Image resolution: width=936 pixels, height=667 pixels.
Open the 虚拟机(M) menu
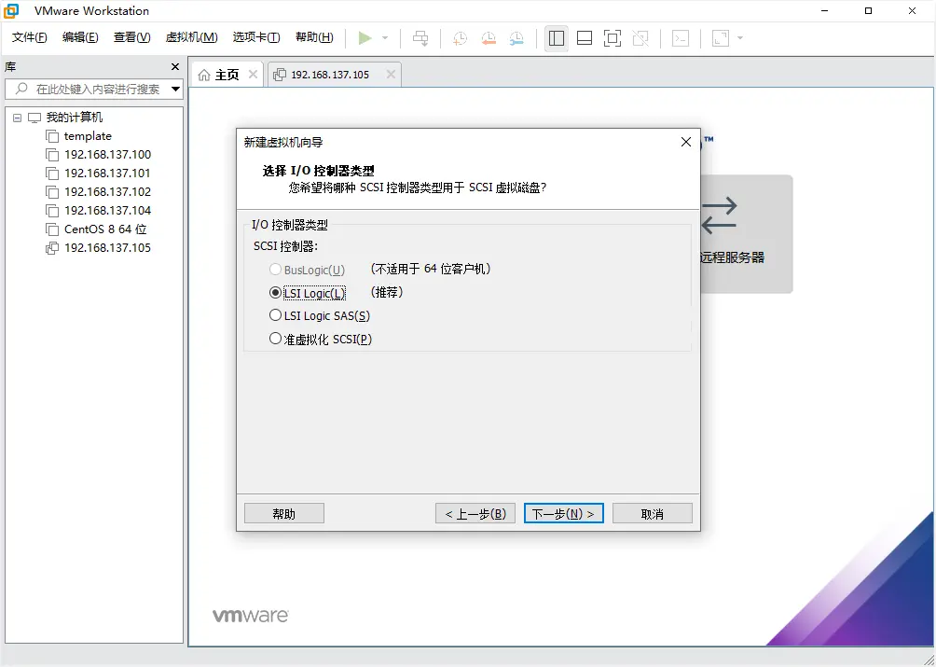tap(192, 37)
